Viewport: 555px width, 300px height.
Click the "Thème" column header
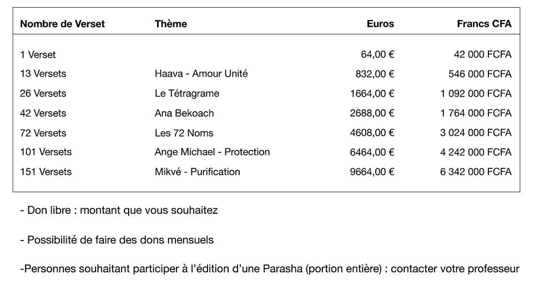pos(170,24)
